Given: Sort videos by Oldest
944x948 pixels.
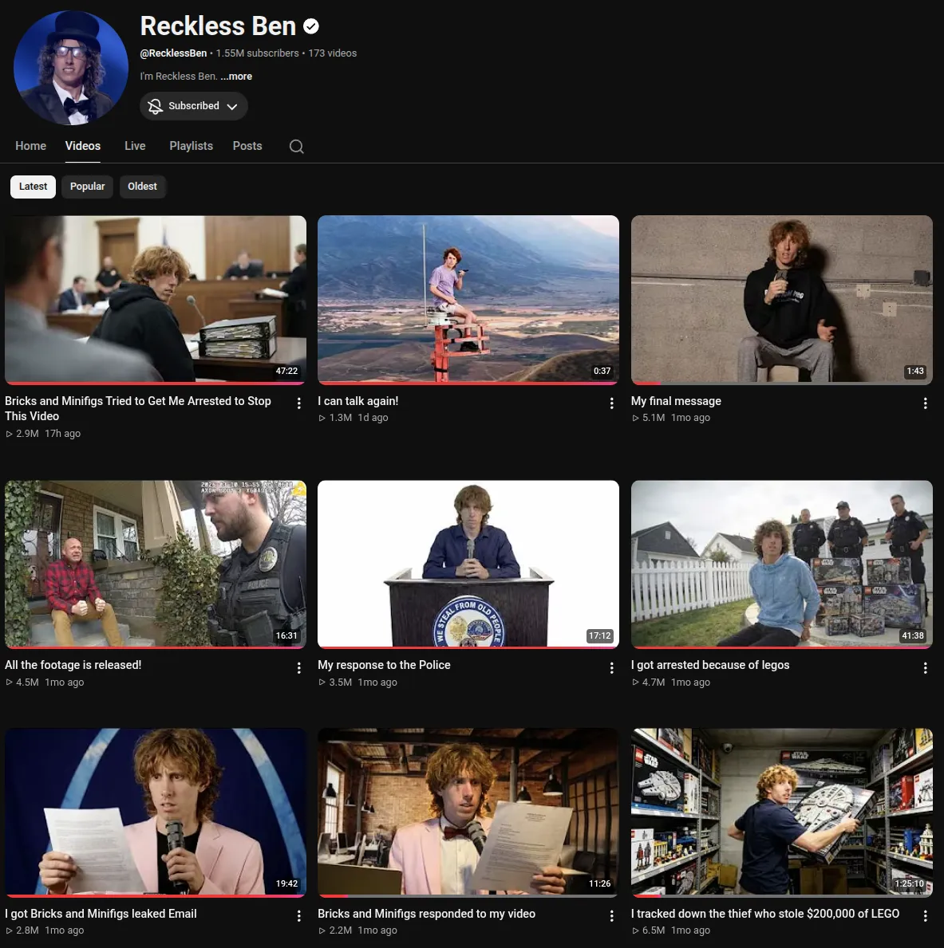Looking at the screenshot, I should (142, 187).
